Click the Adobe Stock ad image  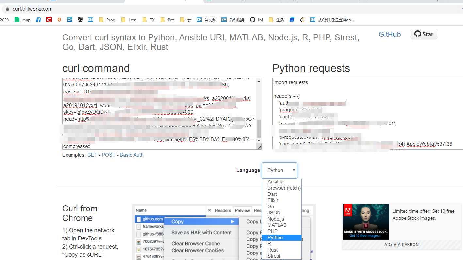pyautogui.click(x=366, y=222)
